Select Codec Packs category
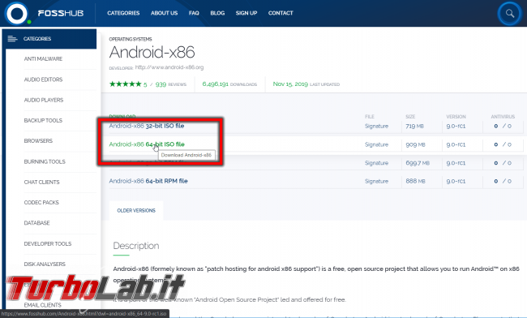The height and width of the screenshot is (318, 527). [x=41, y=202]
